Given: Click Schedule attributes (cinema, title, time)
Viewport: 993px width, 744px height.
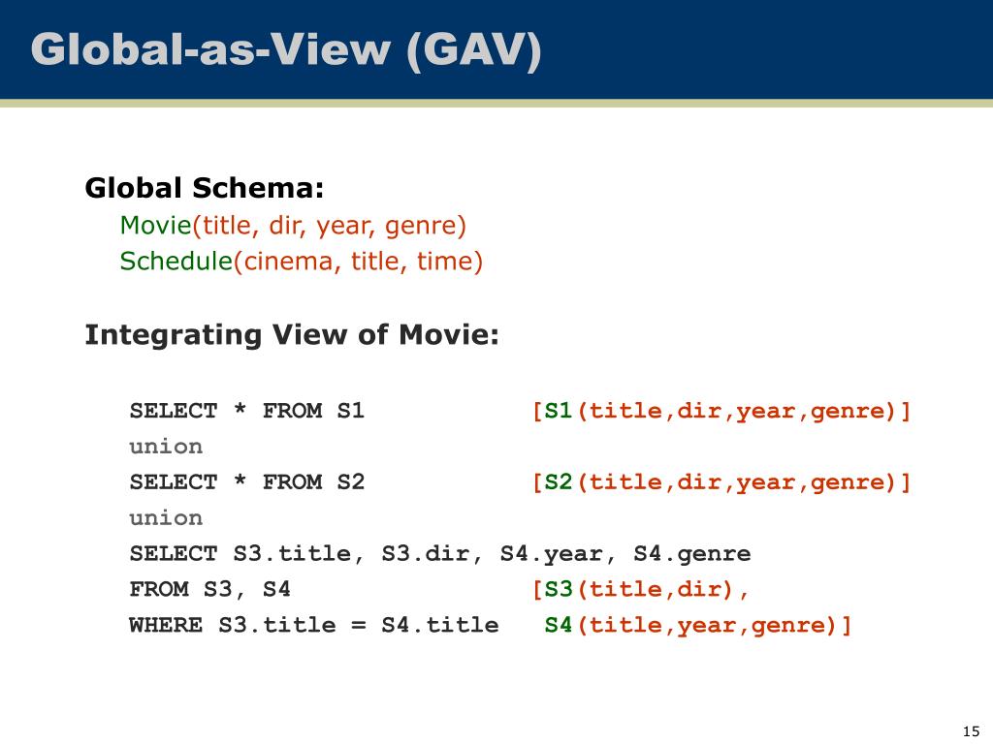Looking at the screenshot, I should 359,262.
